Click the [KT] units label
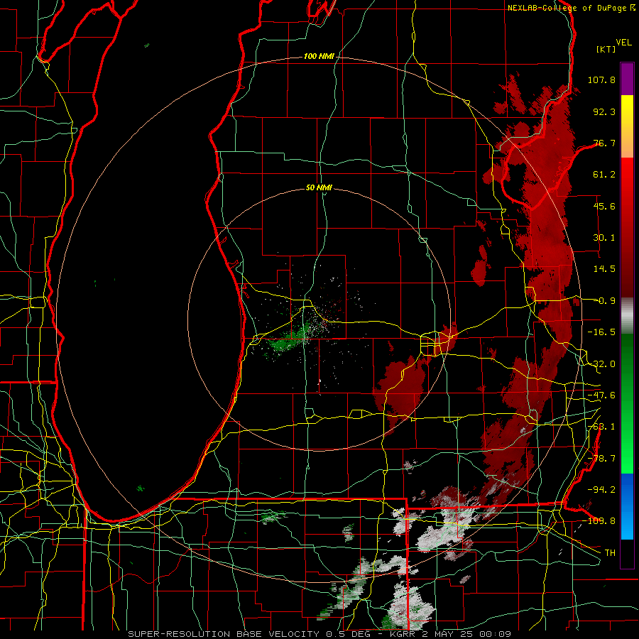 606,49
